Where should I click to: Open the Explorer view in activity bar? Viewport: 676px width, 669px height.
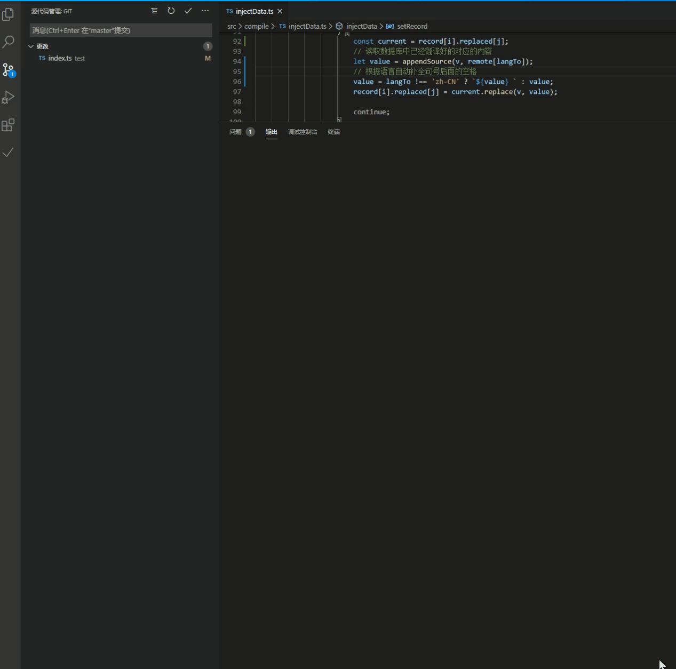tap(9, 14)
